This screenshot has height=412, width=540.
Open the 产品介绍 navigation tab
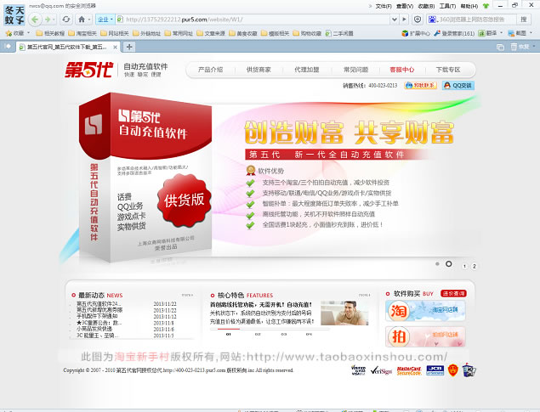click(x=210, y=70)
